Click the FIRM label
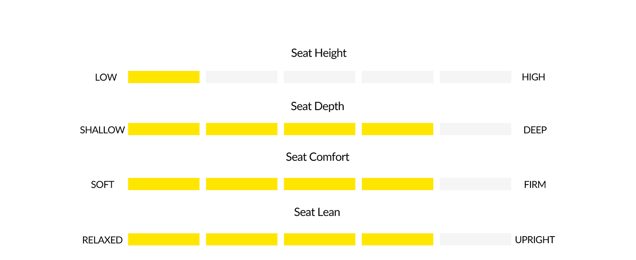This screenshot has height=260, width=636. (535, 185)
